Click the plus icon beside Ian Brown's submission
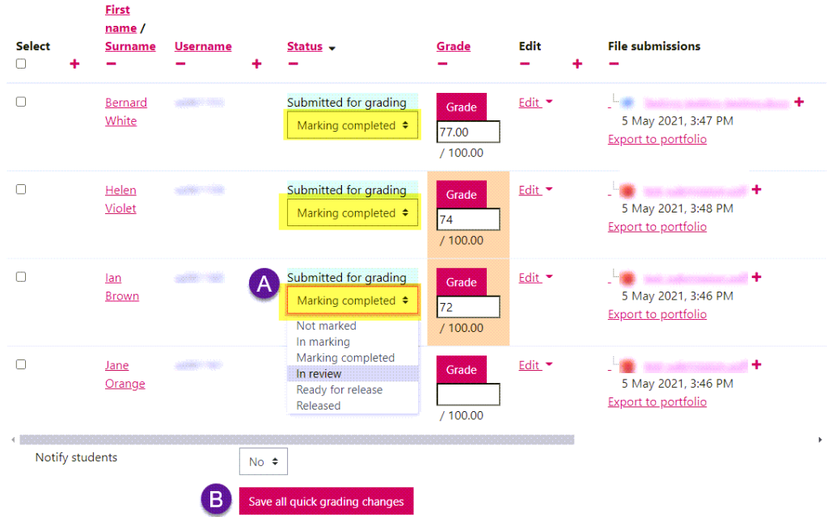Image resolution: width=828 pixels, height=517 pixels. [x=756, y=276]
